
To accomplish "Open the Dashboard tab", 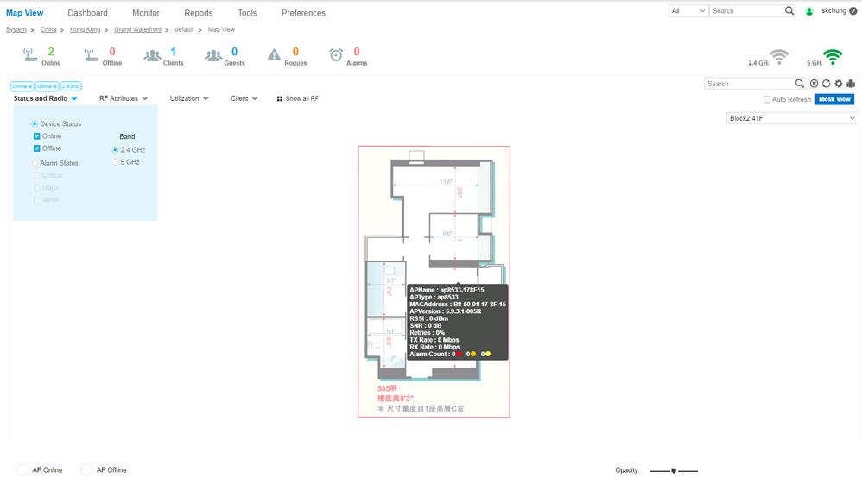I will 87,13.
